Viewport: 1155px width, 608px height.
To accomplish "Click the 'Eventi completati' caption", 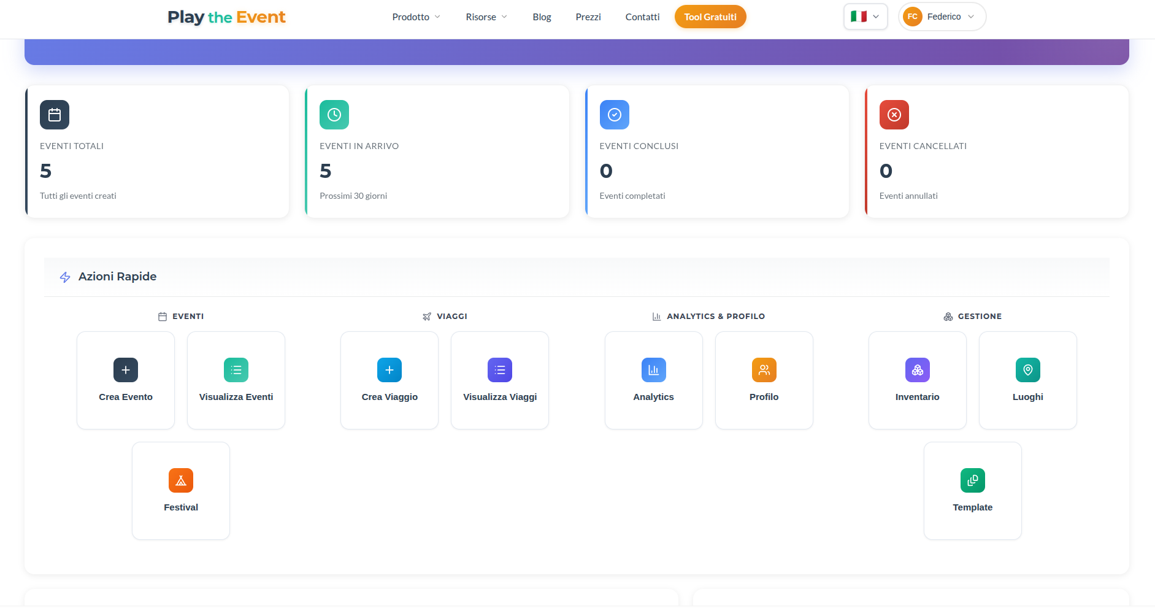I will coord(632,196).
